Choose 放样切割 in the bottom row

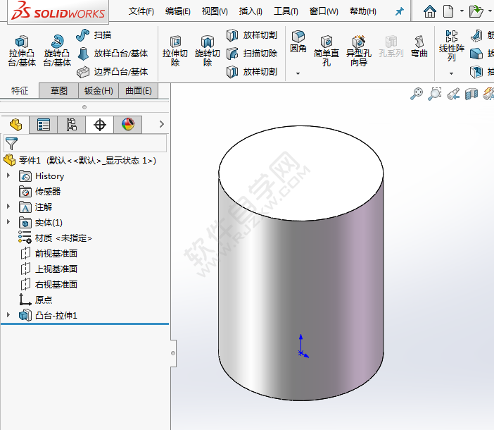tap(252, 72)
